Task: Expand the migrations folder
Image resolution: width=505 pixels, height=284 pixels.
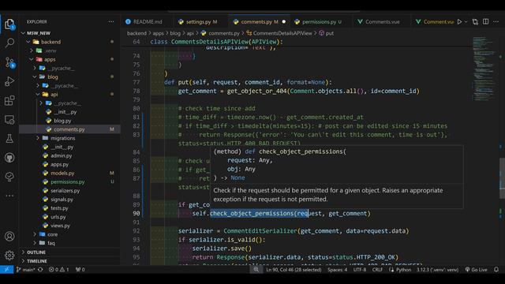Action: tap(38, 138)
